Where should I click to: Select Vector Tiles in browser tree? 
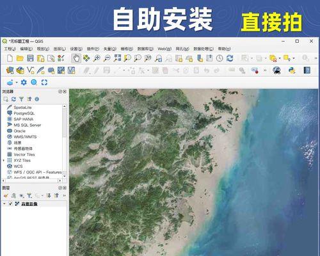[x=24, y=154]
